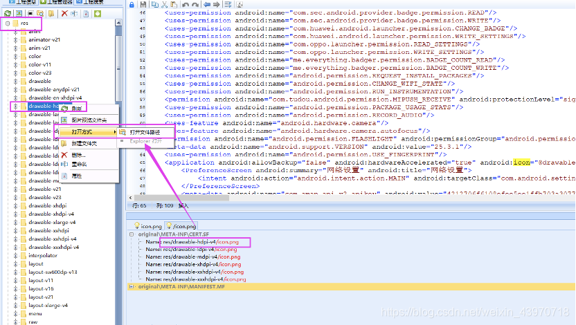Click the project tree scrollbar up arrow
The width and height of the screenshot is (576, 325).
(118, 23)
